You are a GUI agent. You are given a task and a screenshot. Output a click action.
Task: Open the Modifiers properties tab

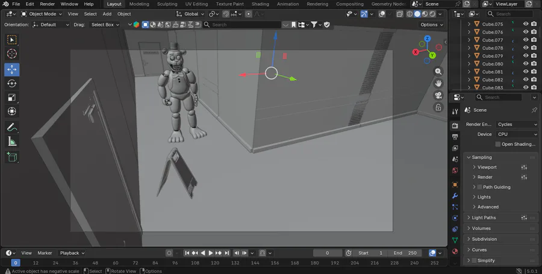(455, 196)
